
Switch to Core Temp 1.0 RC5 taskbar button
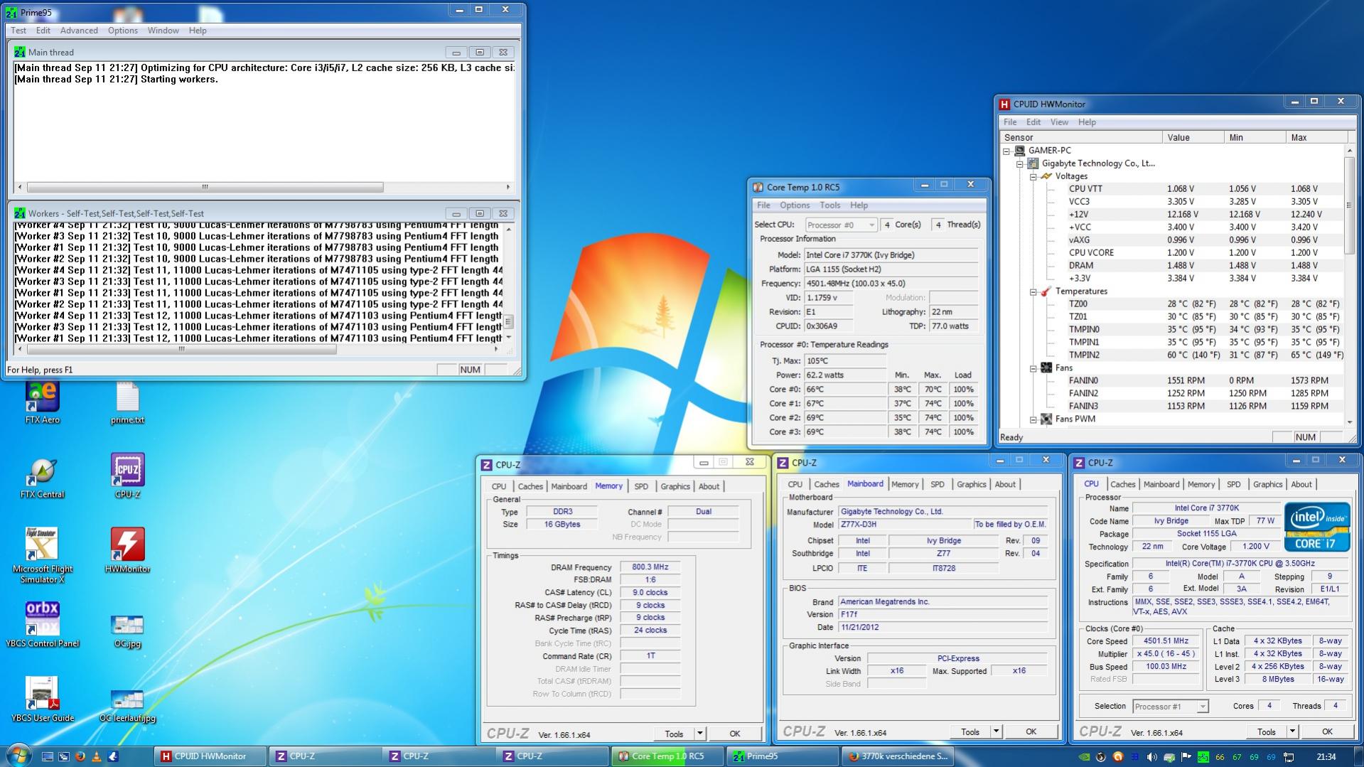tap(667, 756)
